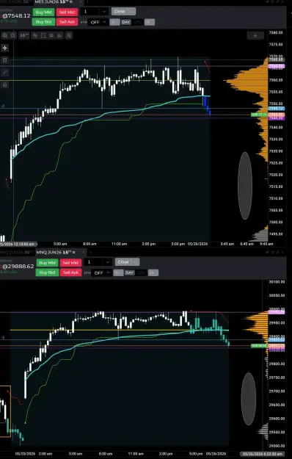Screen dimensions: 292x459
Task: Open the MNQ ATM strategy OFF dropdown
Action: pos(102,272)
